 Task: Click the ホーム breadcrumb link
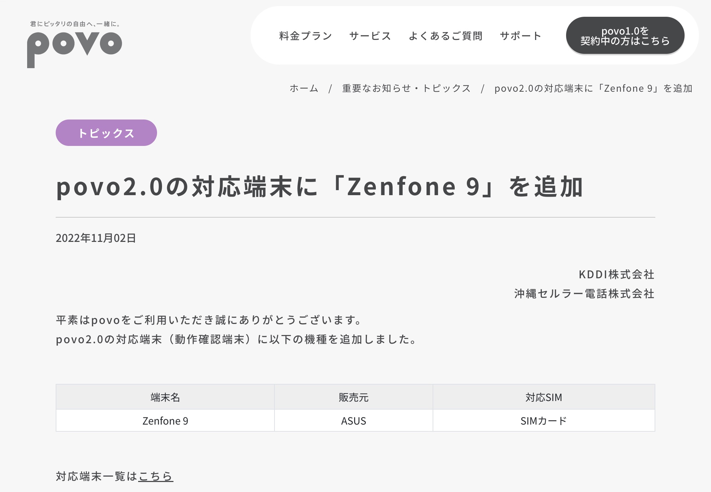tap(304, 88)
